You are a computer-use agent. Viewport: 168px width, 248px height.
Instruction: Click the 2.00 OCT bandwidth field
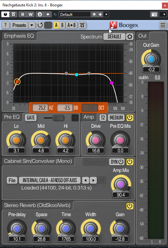[90, 108]
